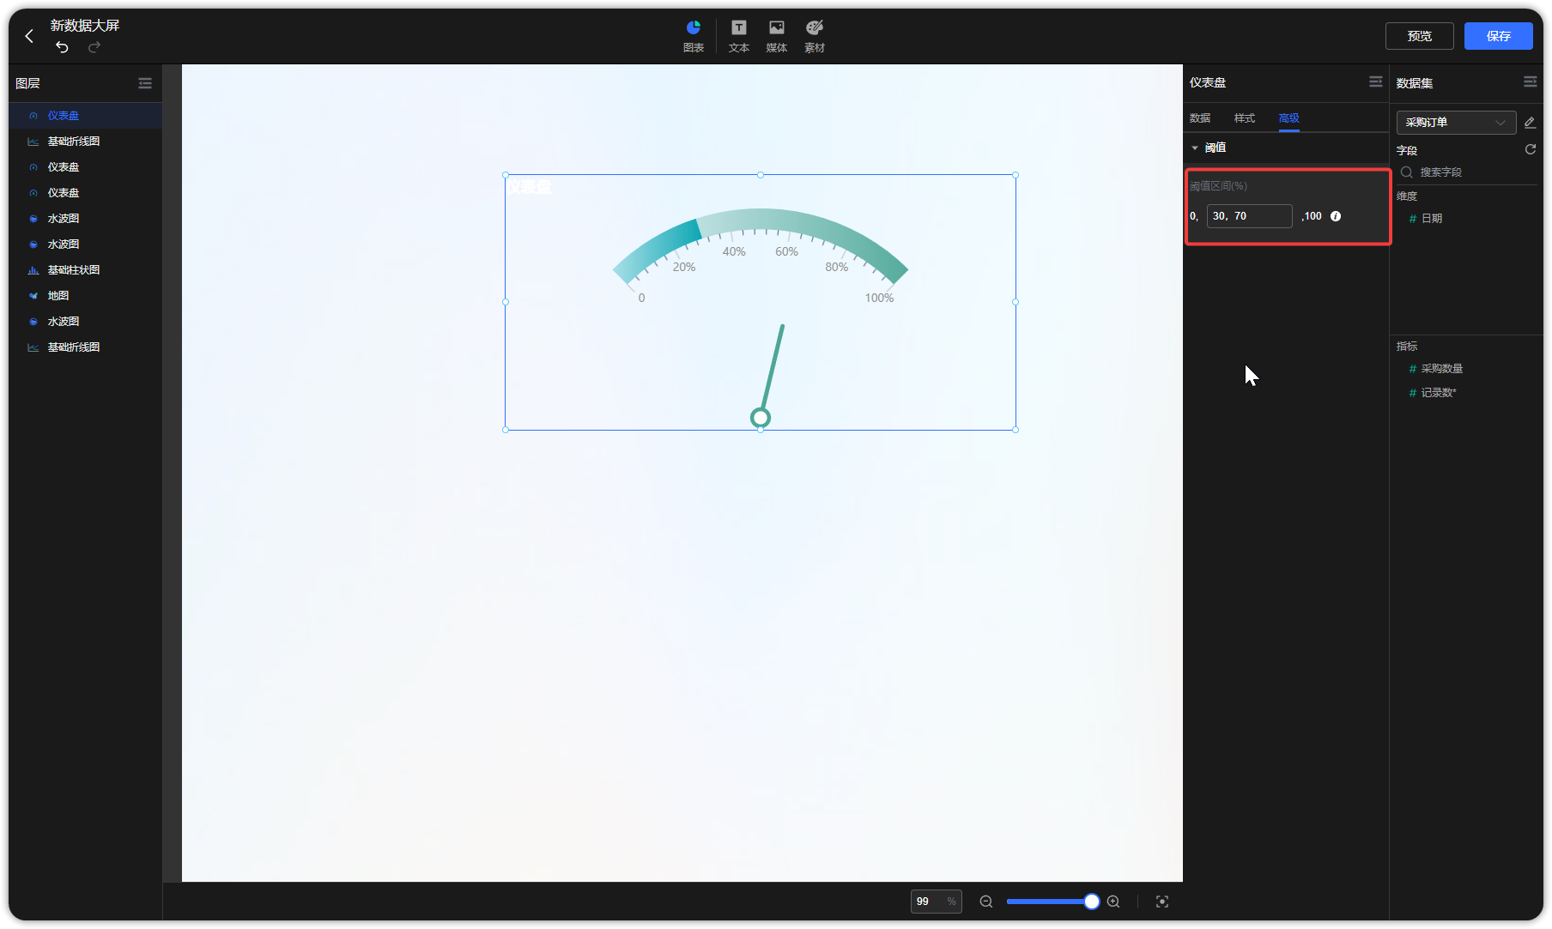Image resolution: width=1552 pixels, height=929 pixels.
Task: Select the 采购数量 metric field
Action: [1441, 369]
